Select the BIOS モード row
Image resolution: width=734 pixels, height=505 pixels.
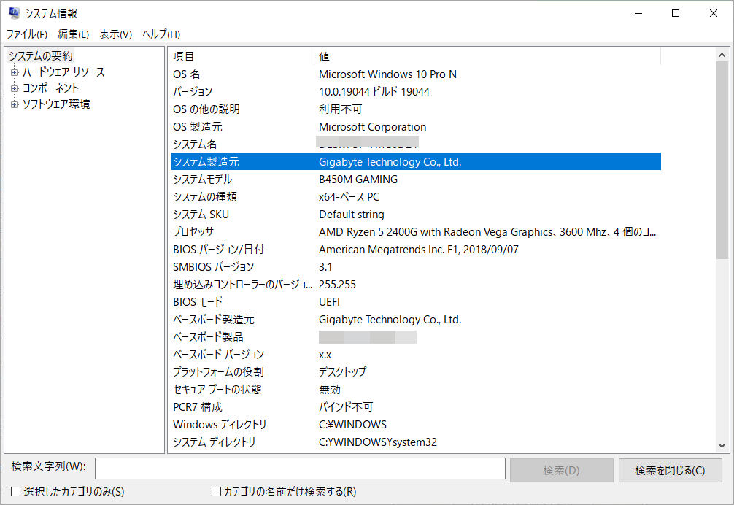click(x=416, y=302)
